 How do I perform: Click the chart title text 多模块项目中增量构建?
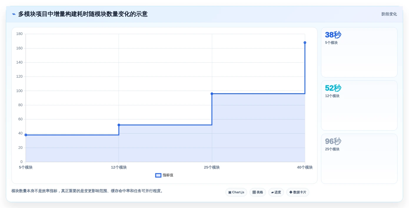point(48,14)
